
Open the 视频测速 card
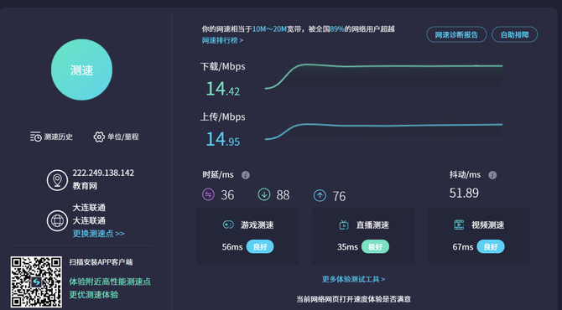click(478, 235)
